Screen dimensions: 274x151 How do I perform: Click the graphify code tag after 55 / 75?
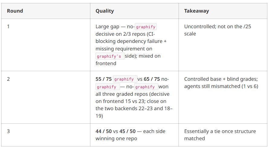click(x=125, y=79)
